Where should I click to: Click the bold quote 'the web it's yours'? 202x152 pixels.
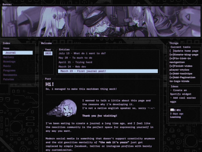(x=114, y=142)
